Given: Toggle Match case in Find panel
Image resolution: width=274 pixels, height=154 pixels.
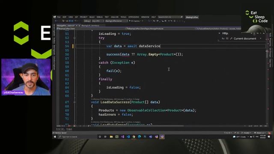Looking at the screenshot, I should click(223, 38).
